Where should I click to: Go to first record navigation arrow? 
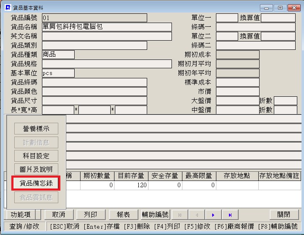click(x=180, y=215)
